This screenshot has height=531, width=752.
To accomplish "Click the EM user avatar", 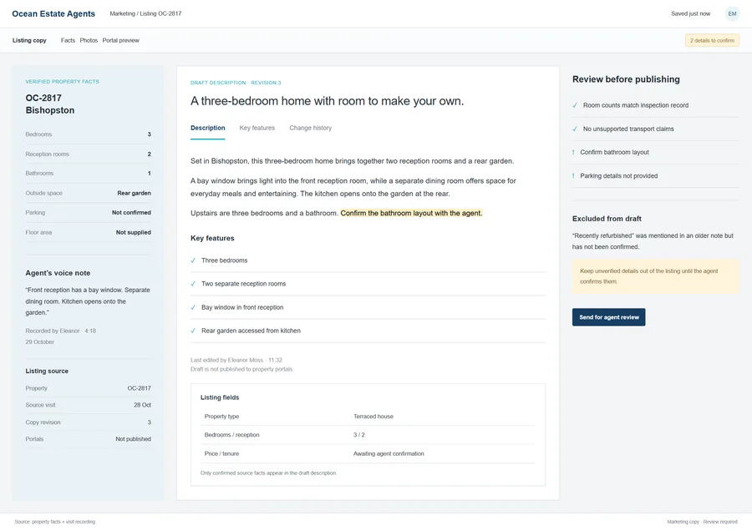I will click(x=732, y=13).
